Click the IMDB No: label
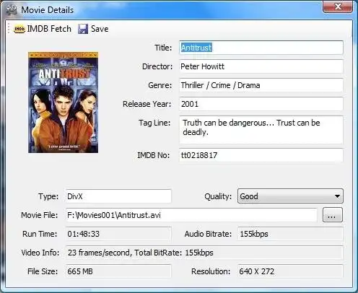 pyautogui.click(x=154, y=155)
